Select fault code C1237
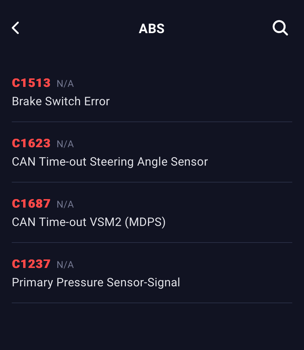 (x=31, y=264)
